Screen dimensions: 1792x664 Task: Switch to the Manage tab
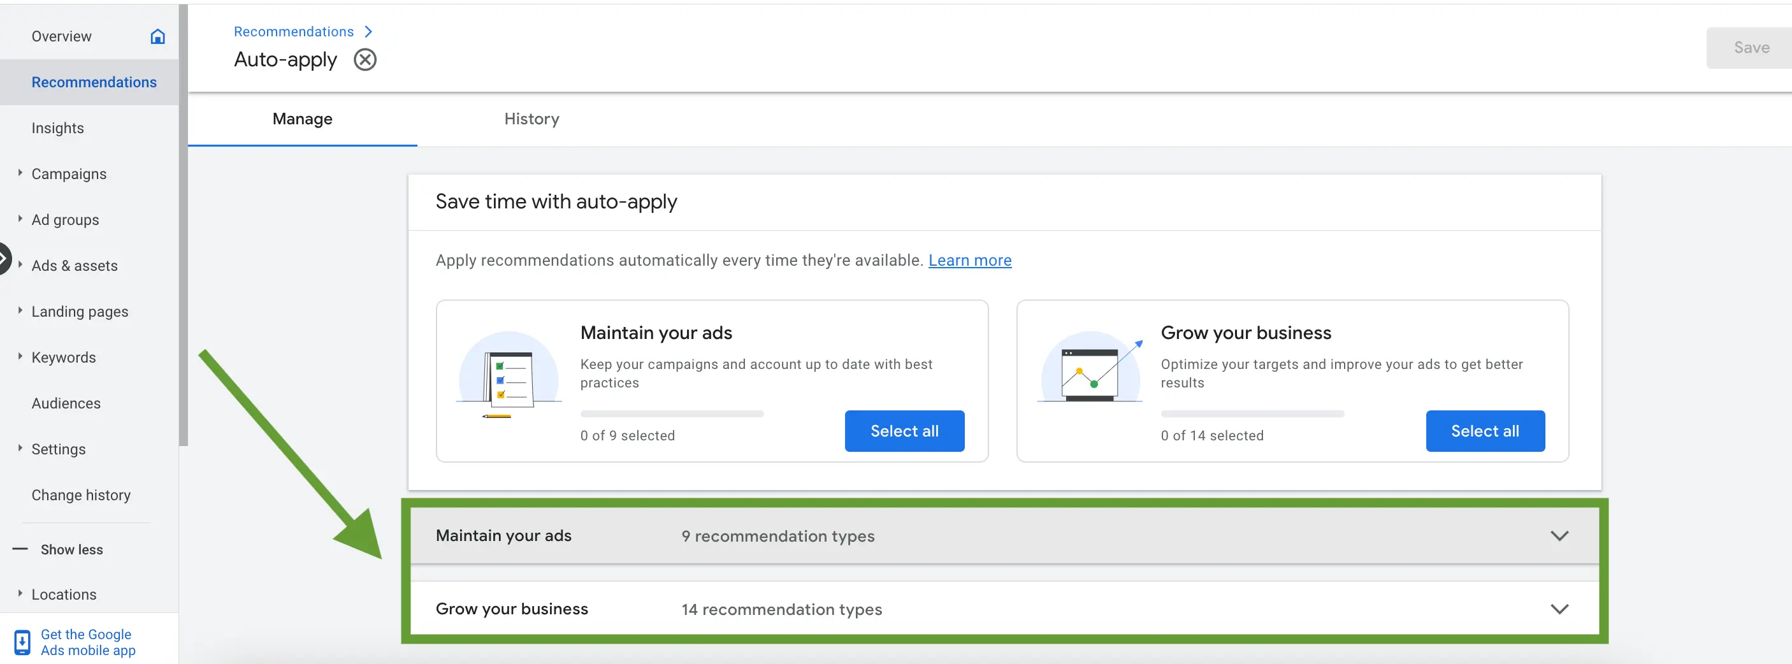coord(303,119)
